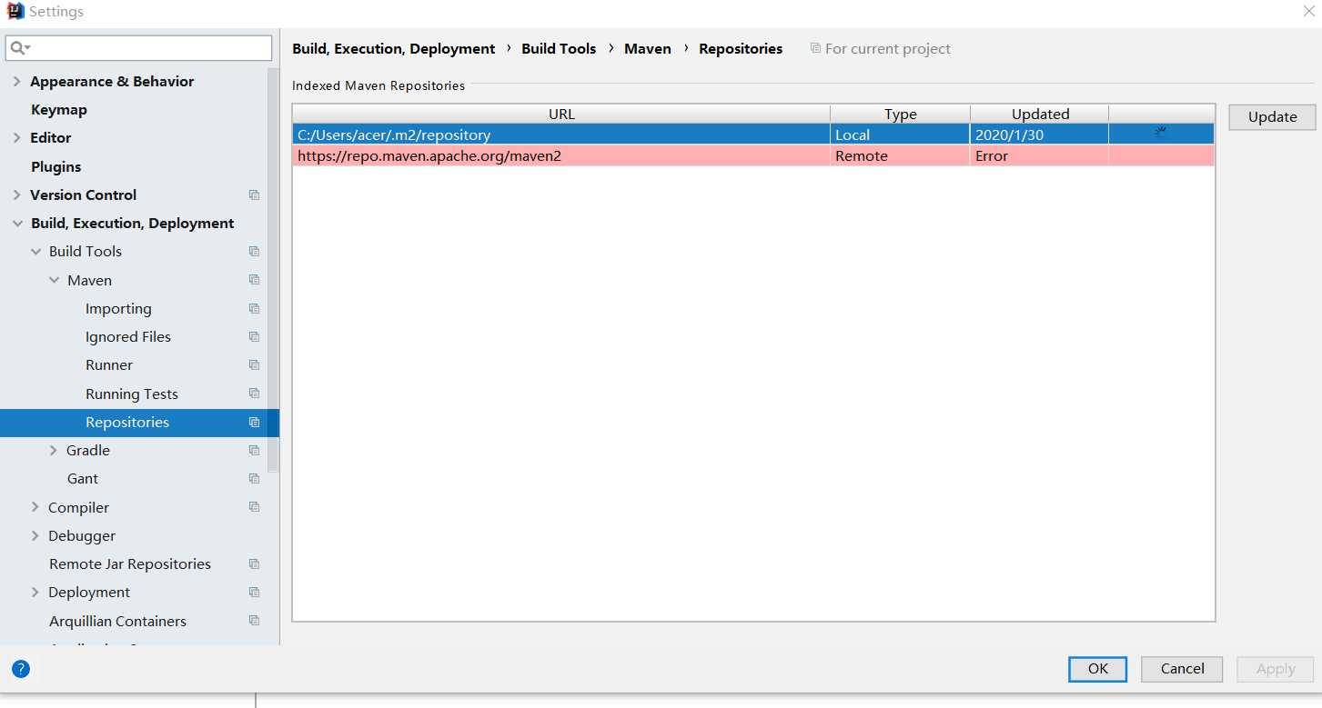Screen dimensions: 1322x708
Task: Select the Repositories tree item
Action: coord(139,423)
